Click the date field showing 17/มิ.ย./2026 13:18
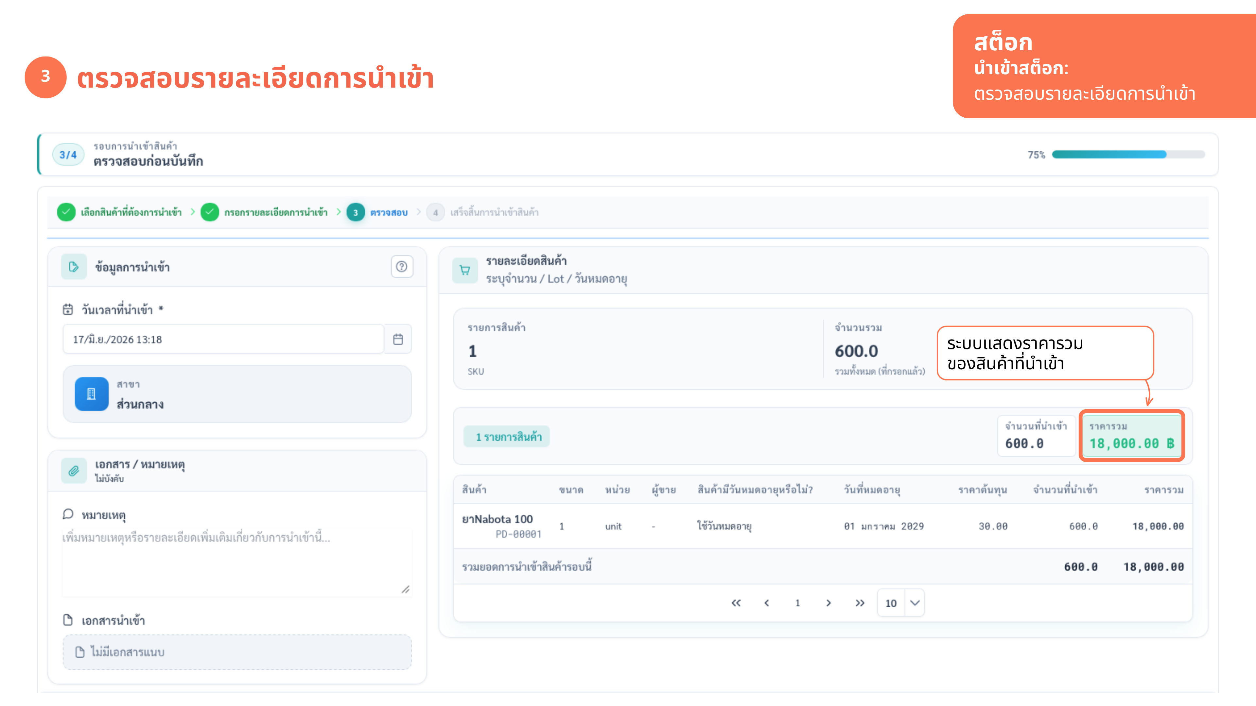This screenshot has height=706, width=1256. pos(223,339)
